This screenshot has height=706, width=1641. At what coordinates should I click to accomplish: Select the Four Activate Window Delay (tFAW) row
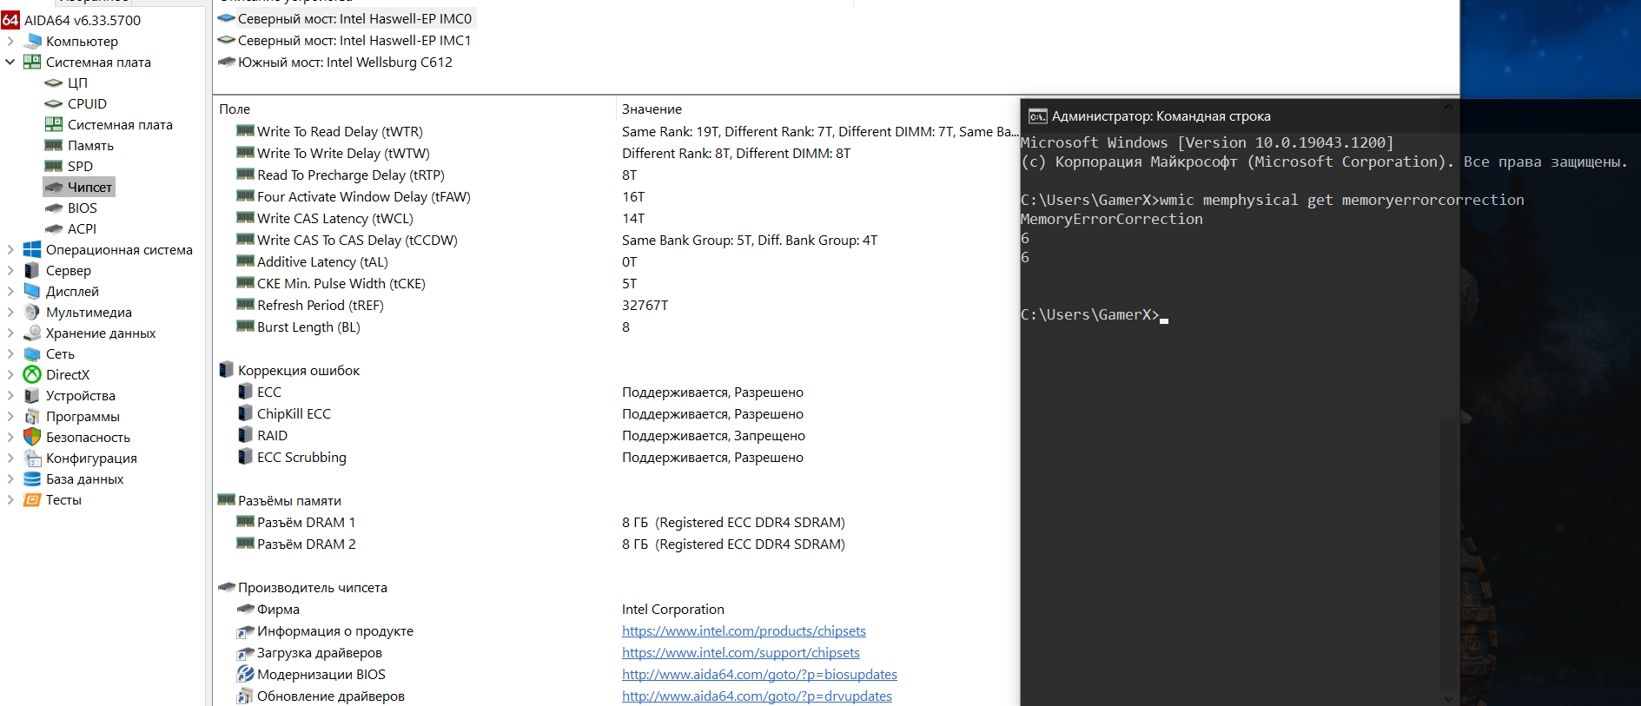pyautogui.click(x=617, y=196)
